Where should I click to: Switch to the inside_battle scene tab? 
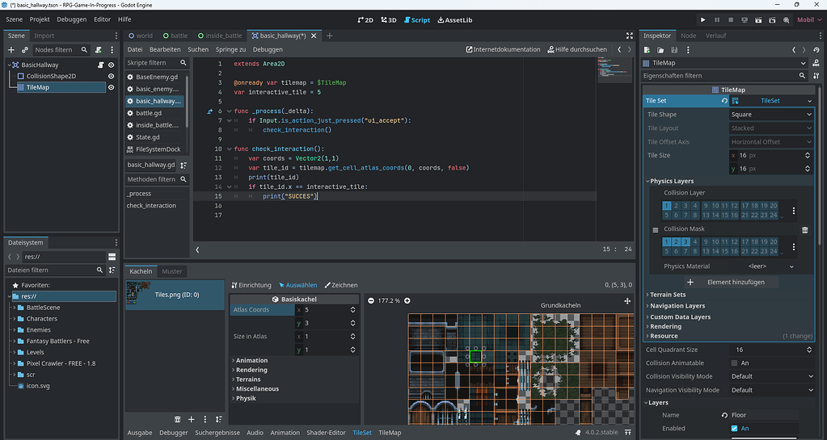(220, 36)
